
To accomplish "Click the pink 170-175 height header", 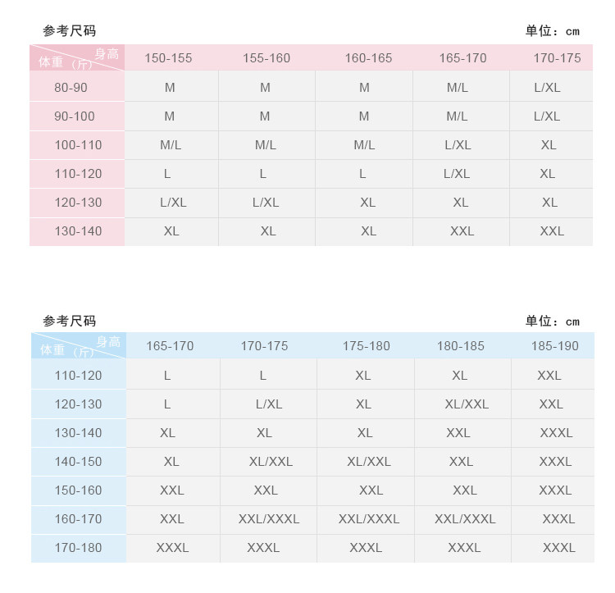I will [557, 58].
